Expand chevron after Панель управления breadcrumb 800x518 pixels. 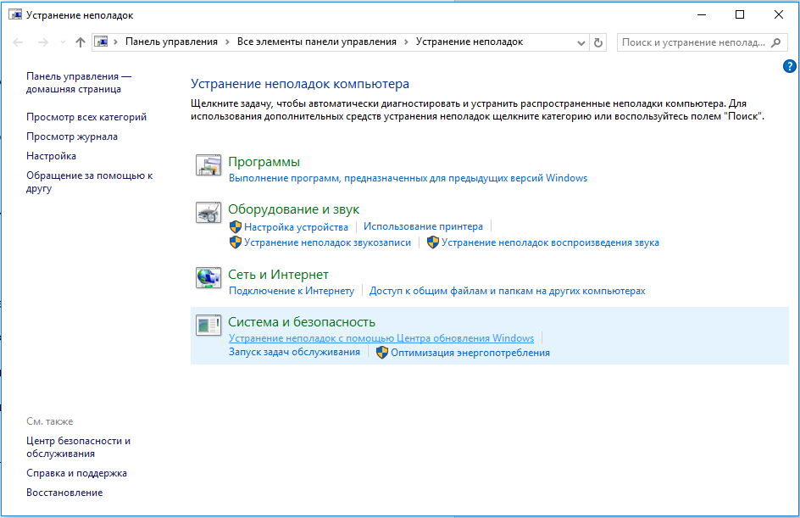[x=227, y=42]
